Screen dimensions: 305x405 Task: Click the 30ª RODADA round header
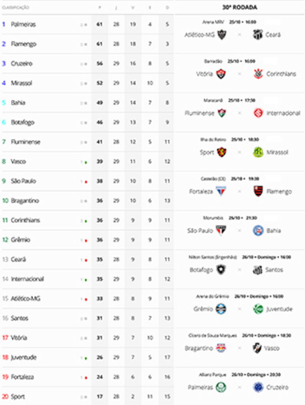(240, 8)
